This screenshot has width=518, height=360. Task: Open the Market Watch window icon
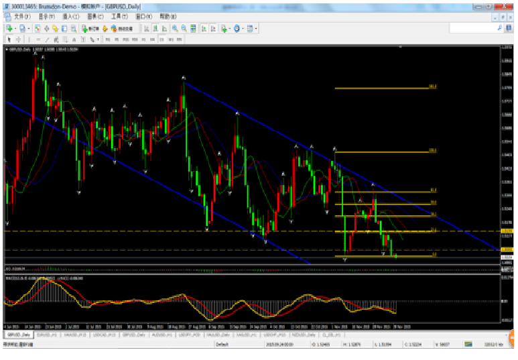pyautogui.click(x=38, y=29)
